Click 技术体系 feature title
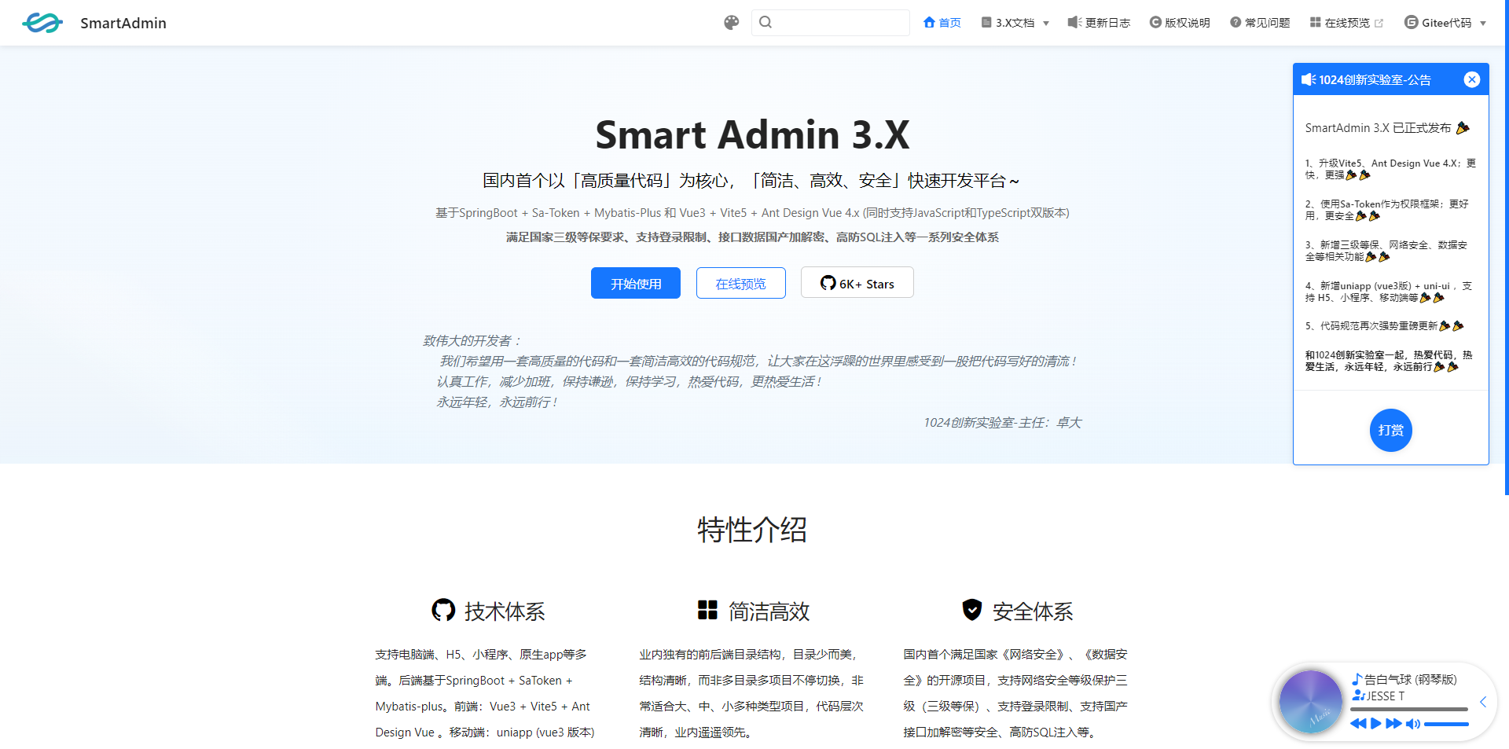 (505, 611)
